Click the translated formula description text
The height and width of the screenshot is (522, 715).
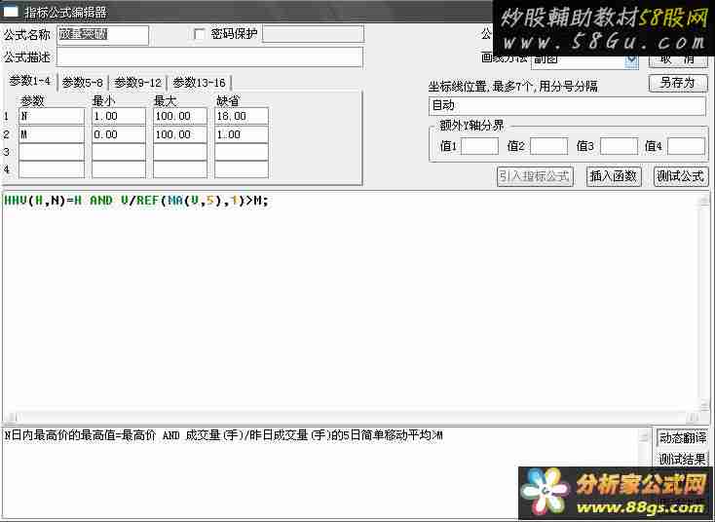(223, 436)
